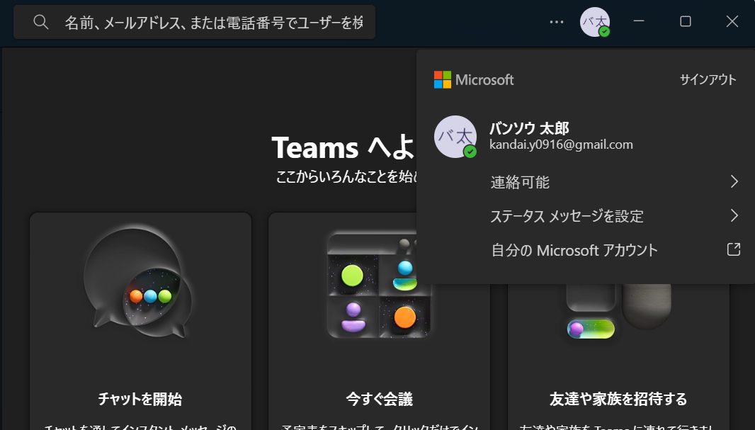755x430 pixels.
Task: Click the name バンソウ 太郎
Action: click(530, 128)
